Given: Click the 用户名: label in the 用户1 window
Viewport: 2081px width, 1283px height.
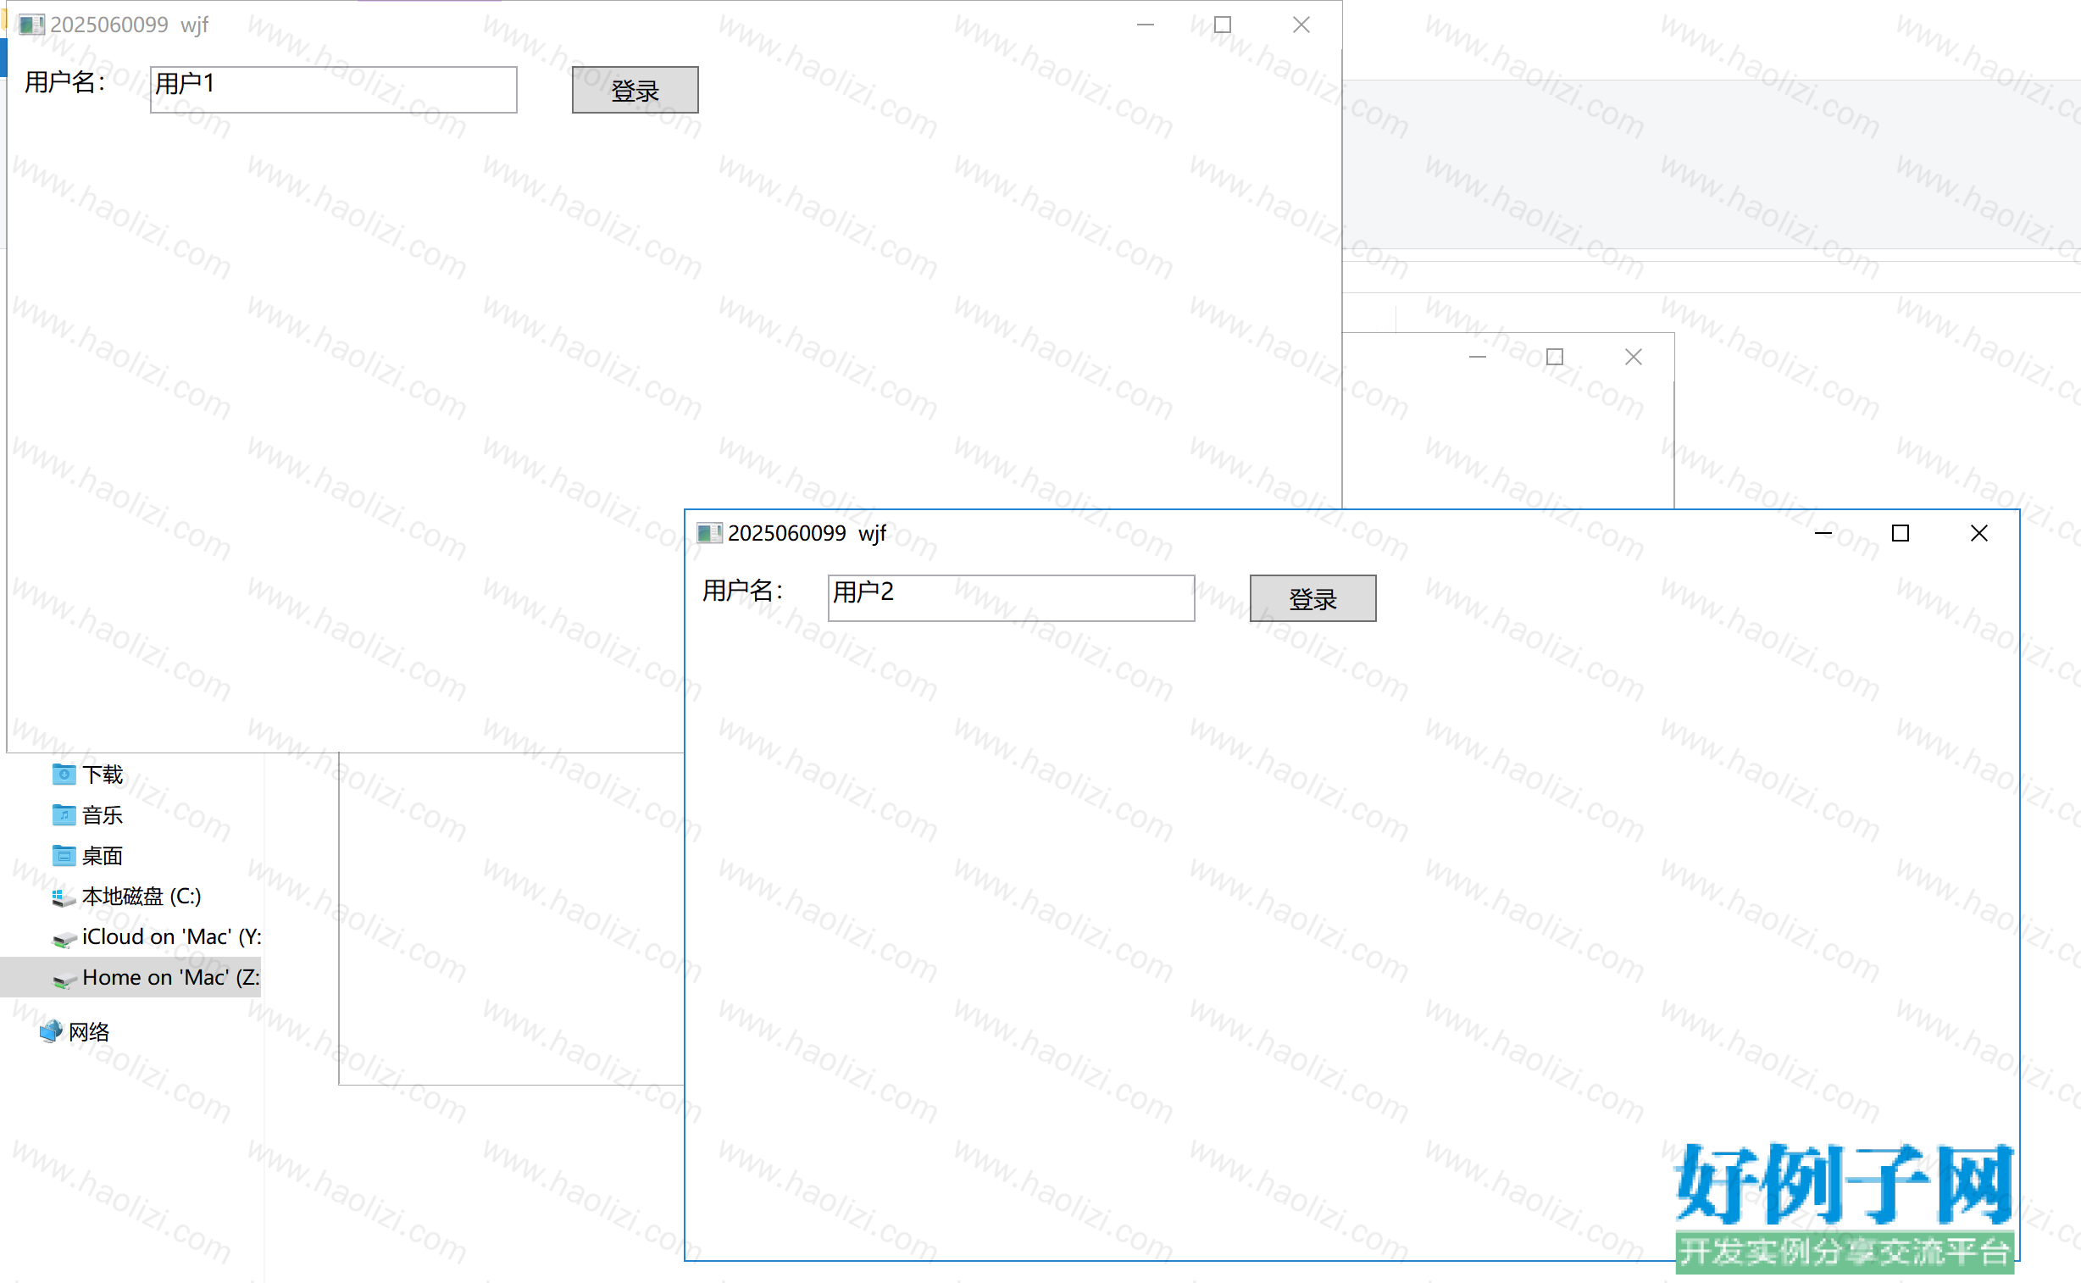Looking at the screenshot, I should click(64, 82).
